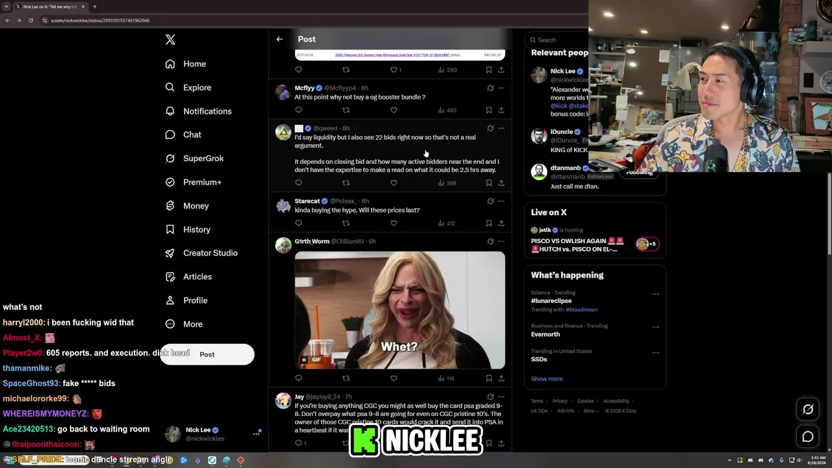Open options for #lunareclipse trend
The height and width of the screenshot is (468, 832).
(x=655, y=294)
